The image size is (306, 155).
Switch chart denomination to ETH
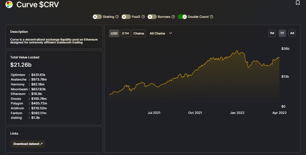[x=126, y=33]
